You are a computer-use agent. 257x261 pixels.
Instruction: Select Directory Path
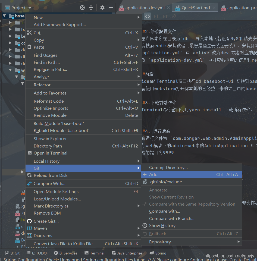pos(84,146)
